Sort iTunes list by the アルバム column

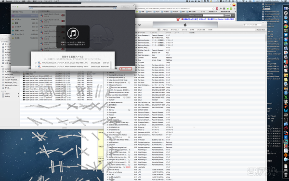click(158, 33)
